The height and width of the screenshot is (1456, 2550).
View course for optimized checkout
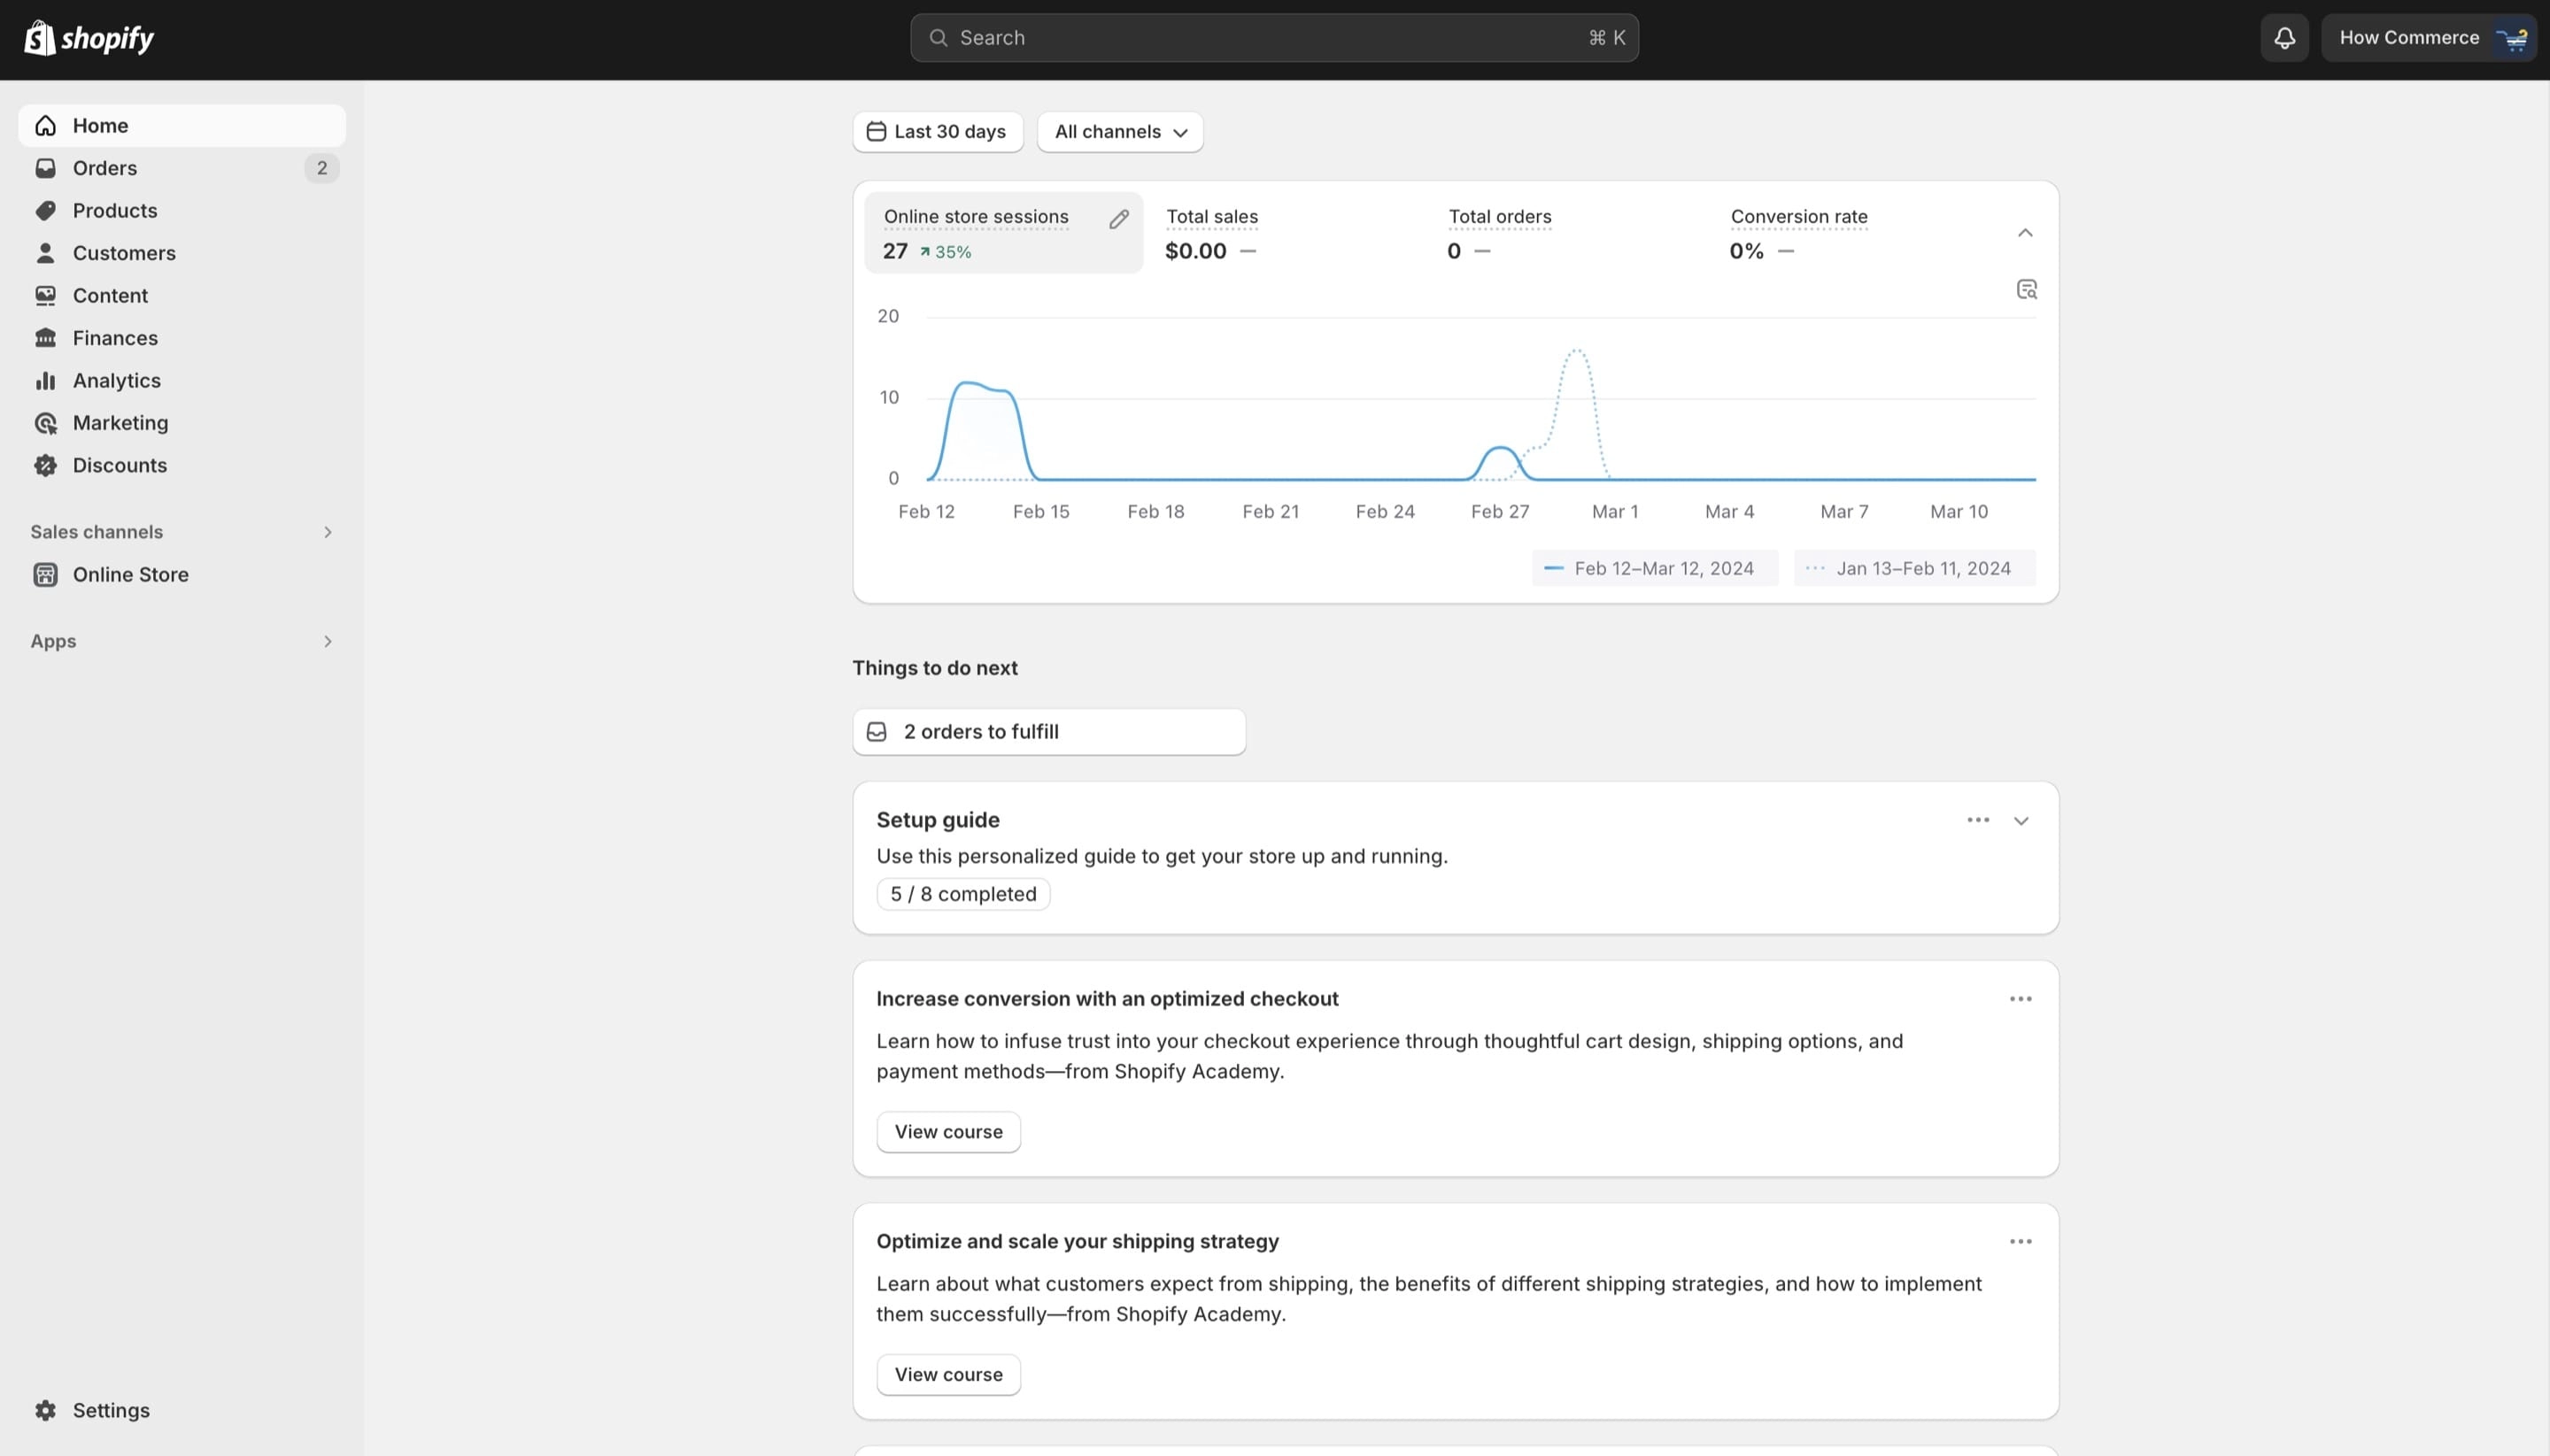[947, 1132]
